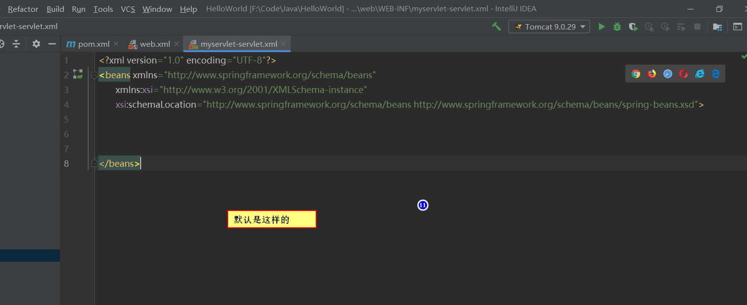Run with Coverage using the shield icon

(x=633, y=27)
